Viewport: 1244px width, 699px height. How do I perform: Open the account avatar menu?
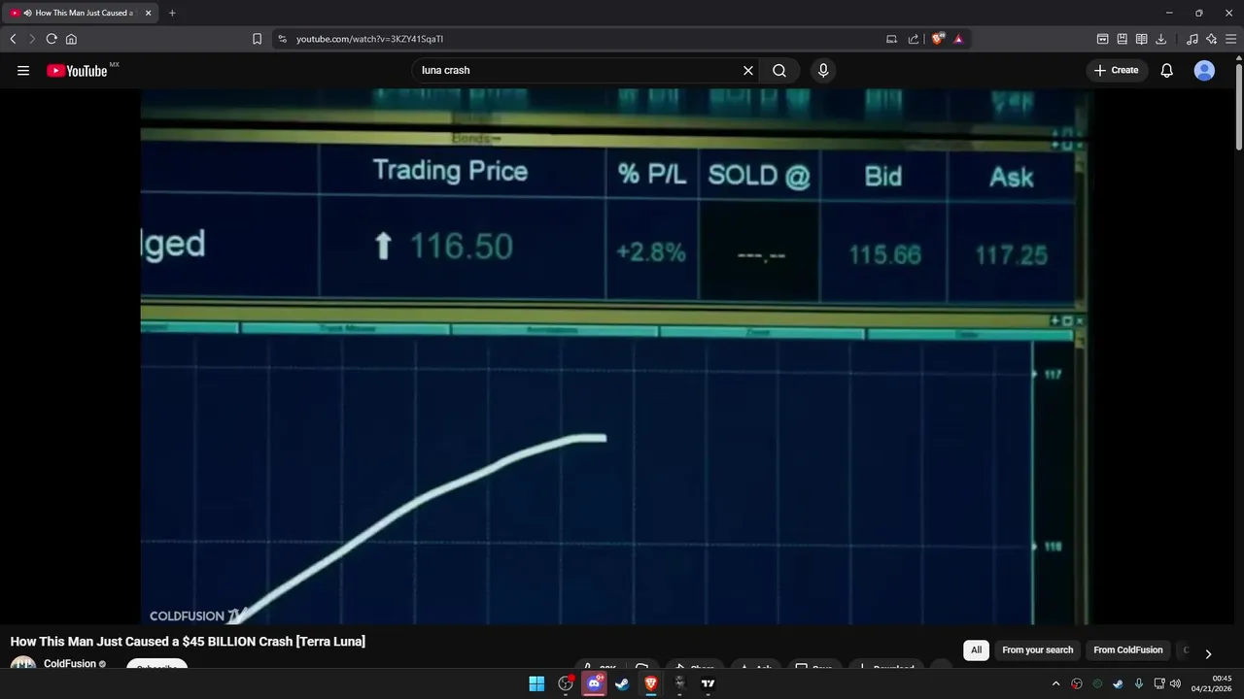1204,70
